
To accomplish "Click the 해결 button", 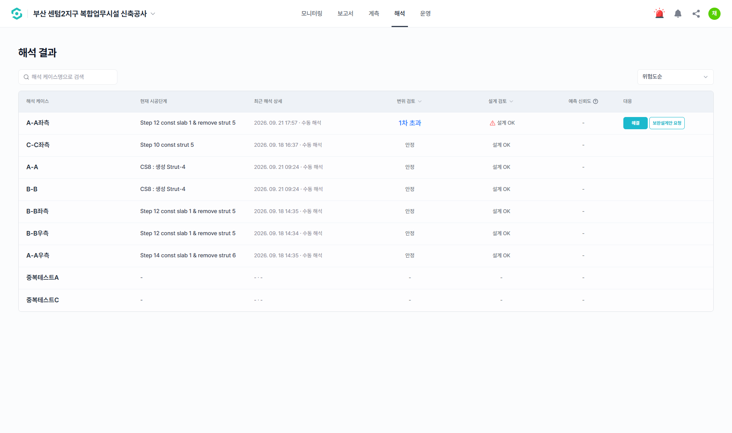I will (635, 123).
